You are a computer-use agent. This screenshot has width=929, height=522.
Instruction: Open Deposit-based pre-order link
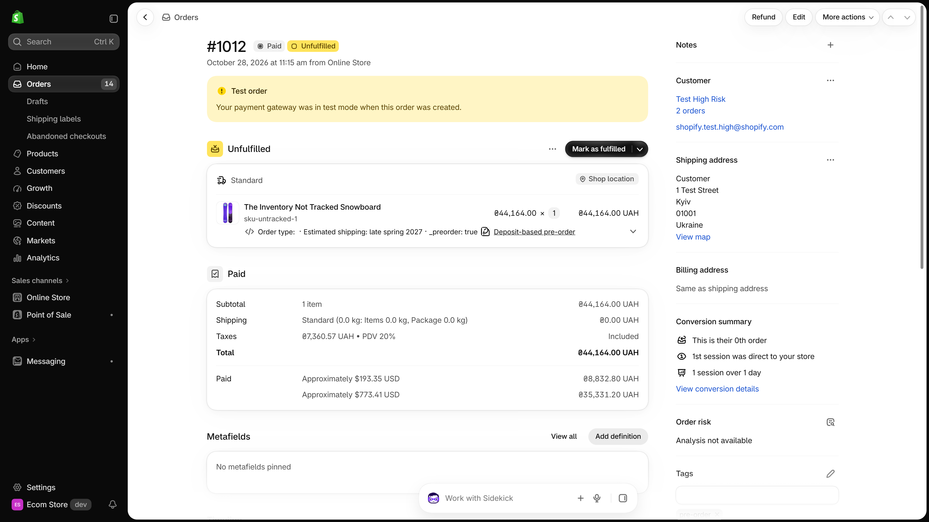click(534, 232)
